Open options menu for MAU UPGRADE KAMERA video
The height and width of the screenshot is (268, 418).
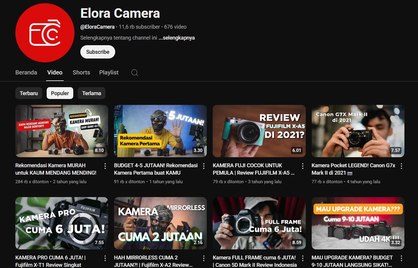[401, 258]
